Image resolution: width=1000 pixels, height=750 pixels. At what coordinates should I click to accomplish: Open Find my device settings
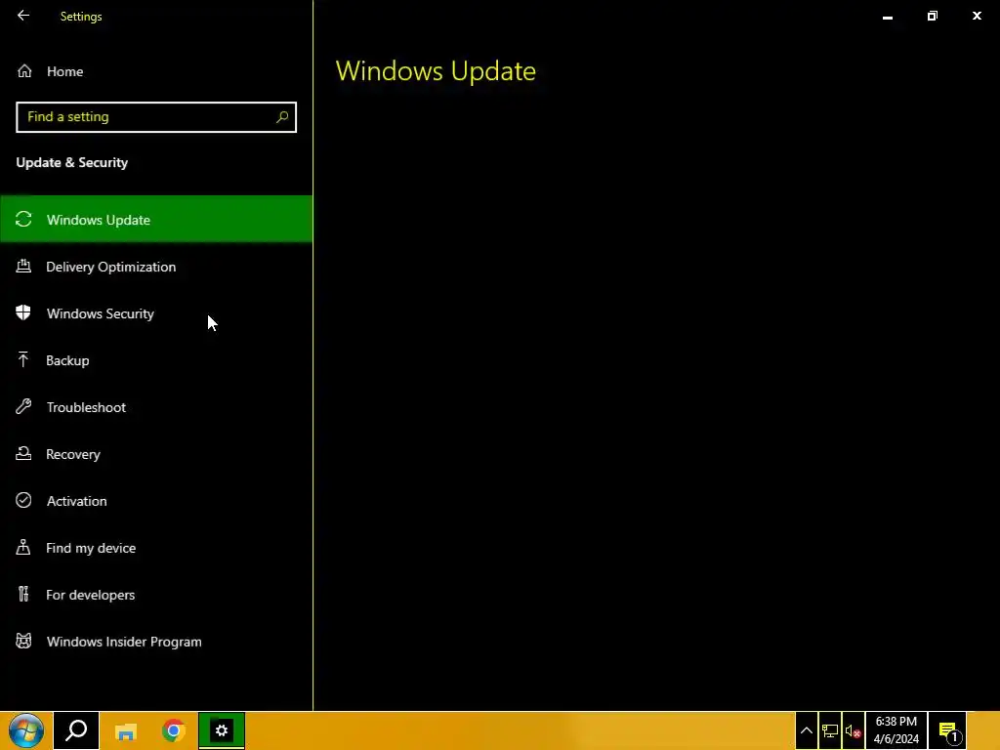[156, 548]
